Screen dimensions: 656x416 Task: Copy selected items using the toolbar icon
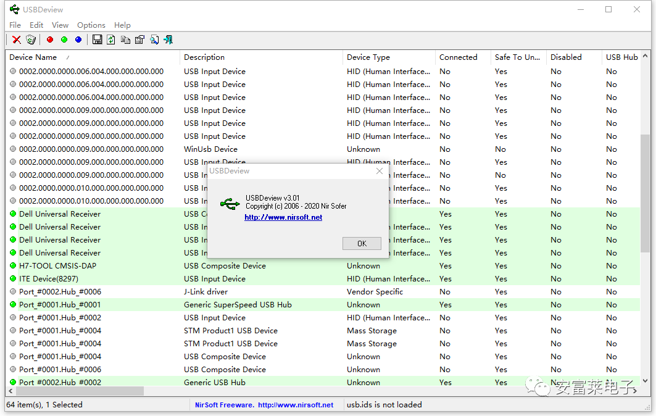click(125, 40)
